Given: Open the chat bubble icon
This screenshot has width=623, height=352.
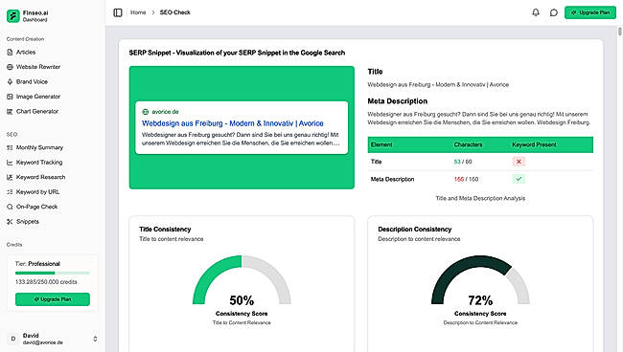Looking at the screenshot, I should click(x=553, y=12).
